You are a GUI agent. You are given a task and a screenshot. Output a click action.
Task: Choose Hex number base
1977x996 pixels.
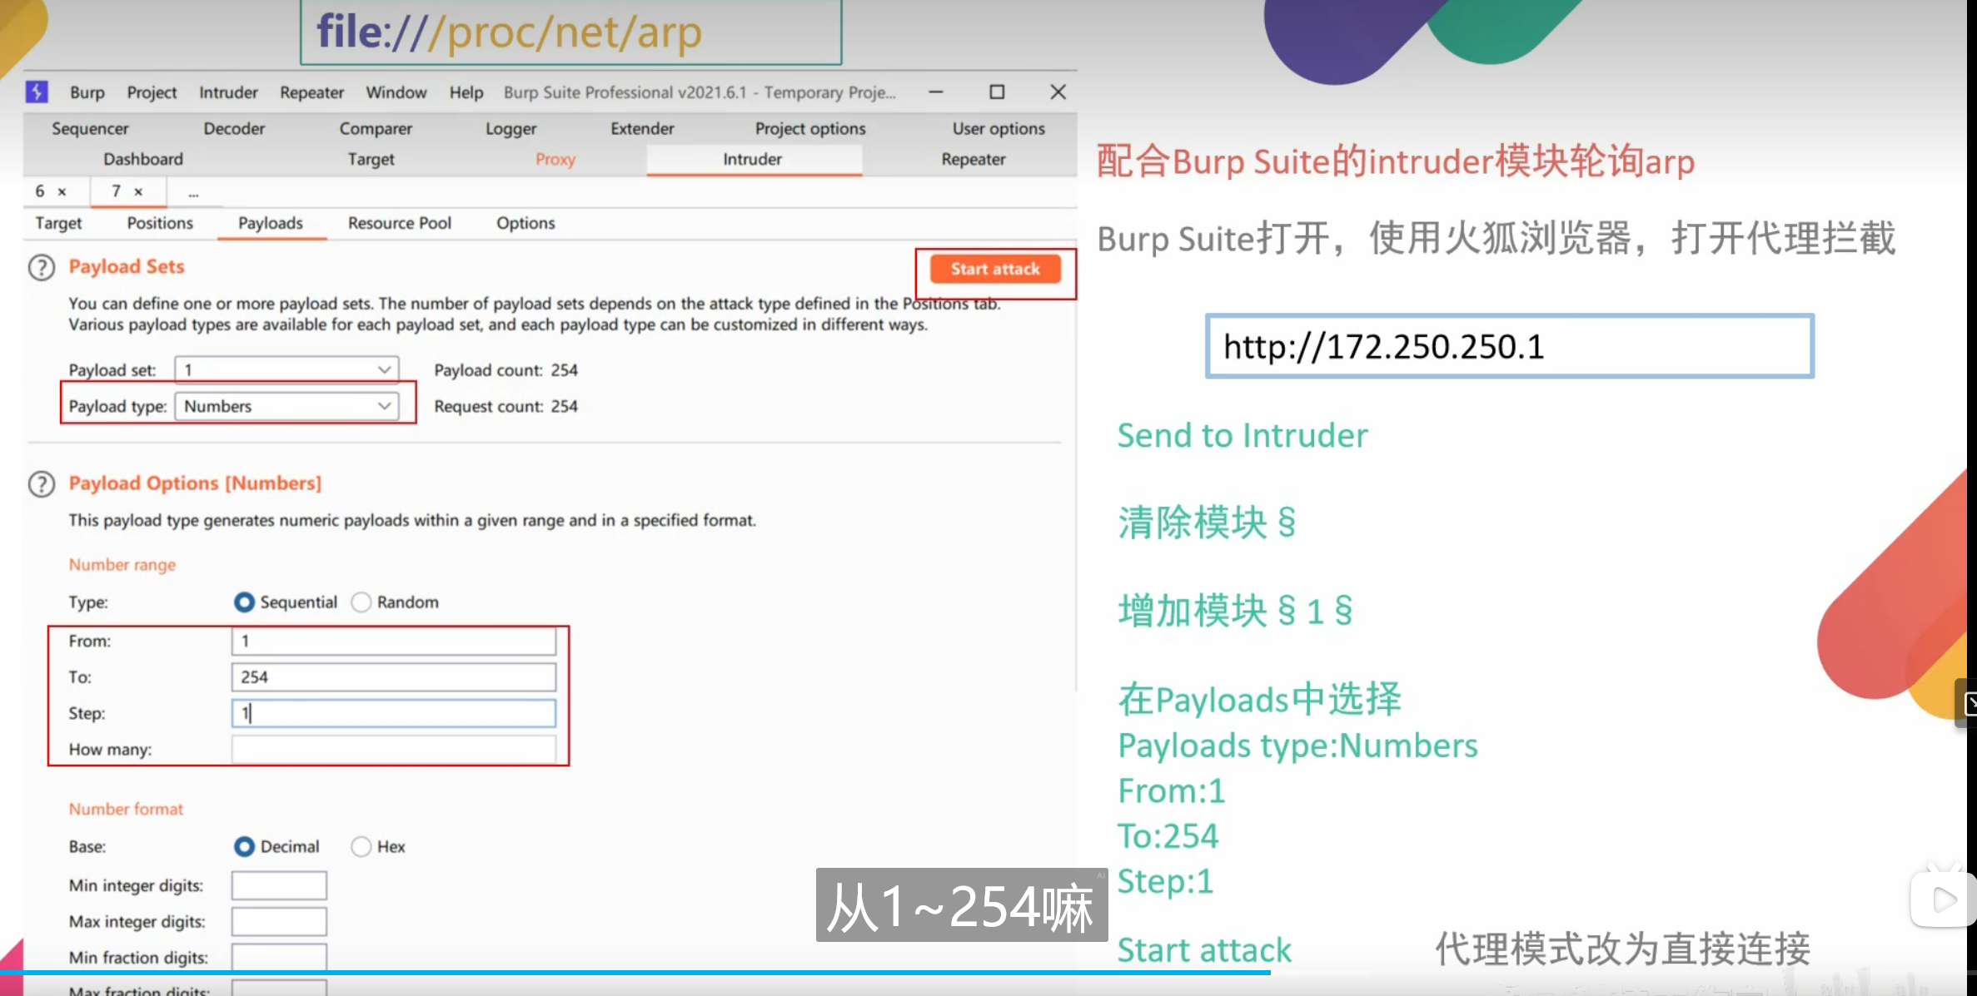pos(361,846)
